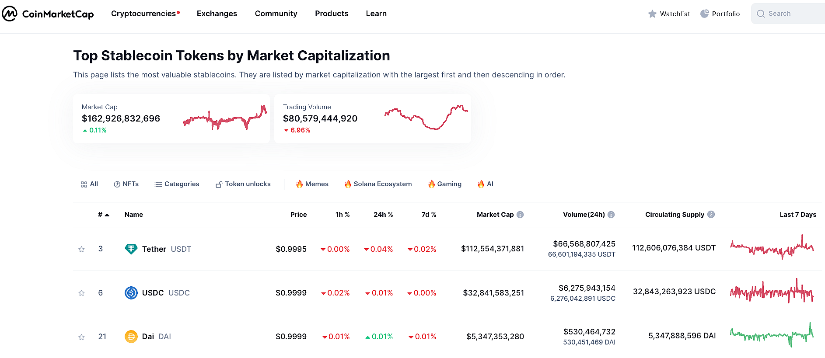Click the Volume(24h) info icon
The height and width of the screenshot is (358, 825).
click(x=611, y=215)
